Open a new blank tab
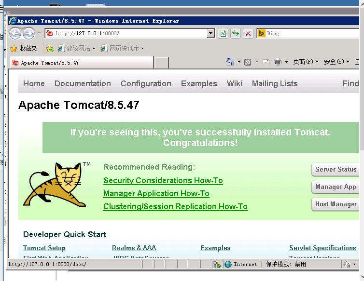 tap(162, 63)
